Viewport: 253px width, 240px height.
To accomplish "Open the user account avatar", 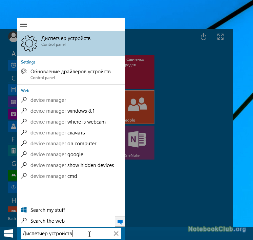I will 13,37.
